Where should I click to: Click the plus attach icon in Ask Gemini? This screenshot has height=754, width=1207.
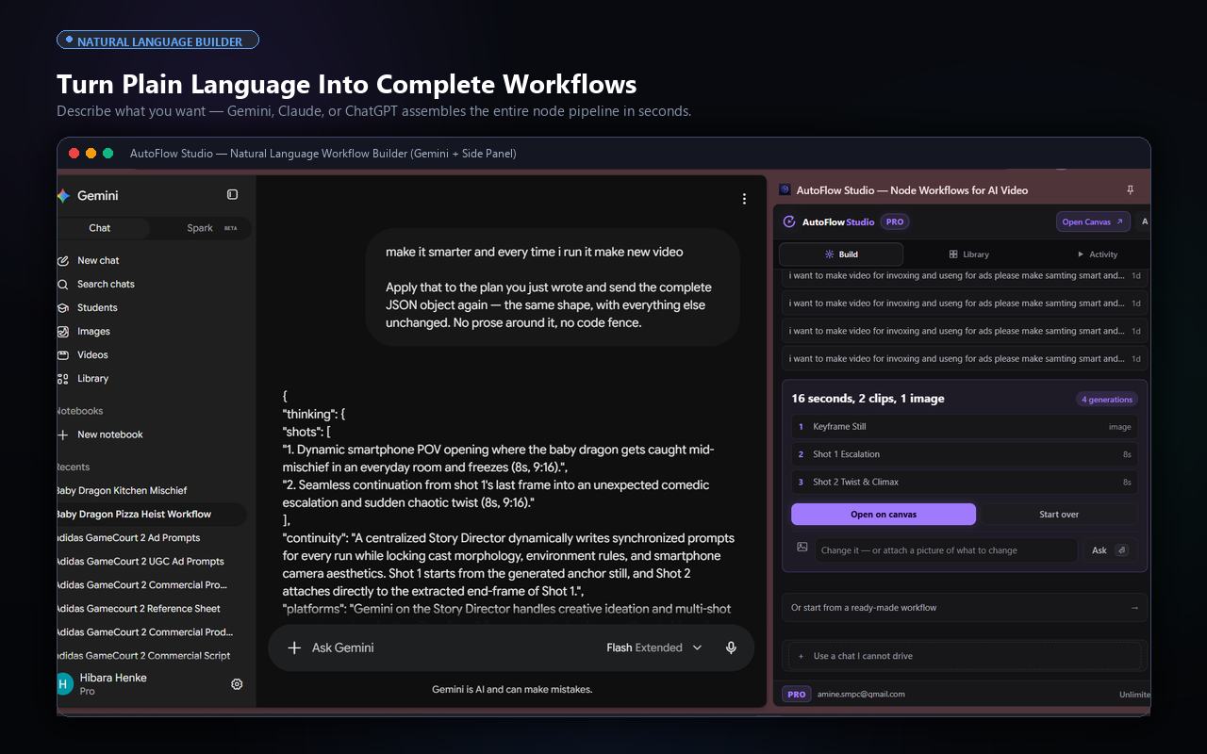click(294, 647)
